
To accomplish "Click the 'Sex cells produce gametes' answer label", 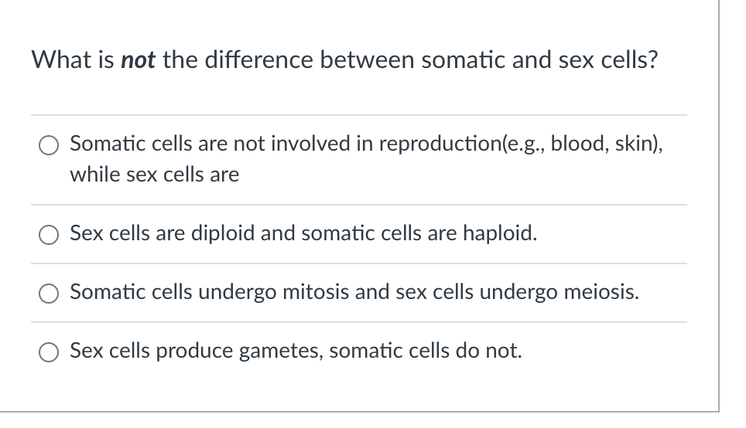I will pyautogui.click(x=296, y=351).
